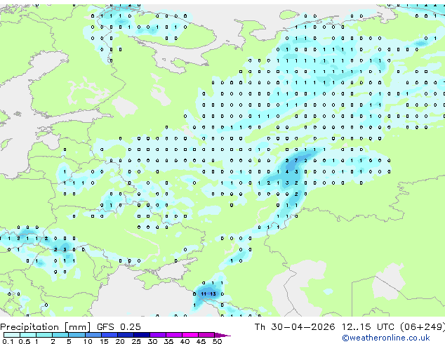Click the '11' precipitation value on the map
The height and width of the screenshot is (344, 445).
pyautogui.click(x=204, y=293)
